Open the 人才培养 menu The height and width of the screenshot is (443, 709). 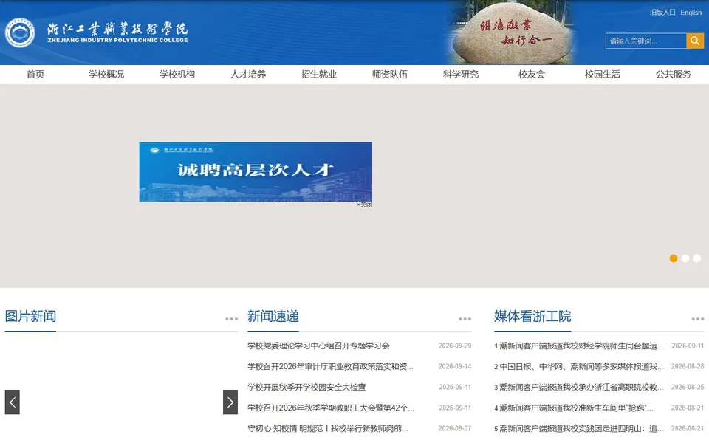click(248, 74)
